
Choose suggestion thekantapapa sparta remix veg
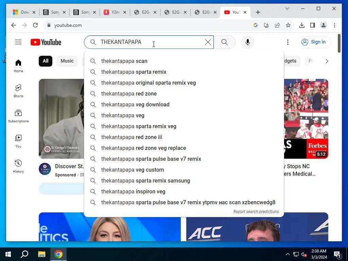184,126
